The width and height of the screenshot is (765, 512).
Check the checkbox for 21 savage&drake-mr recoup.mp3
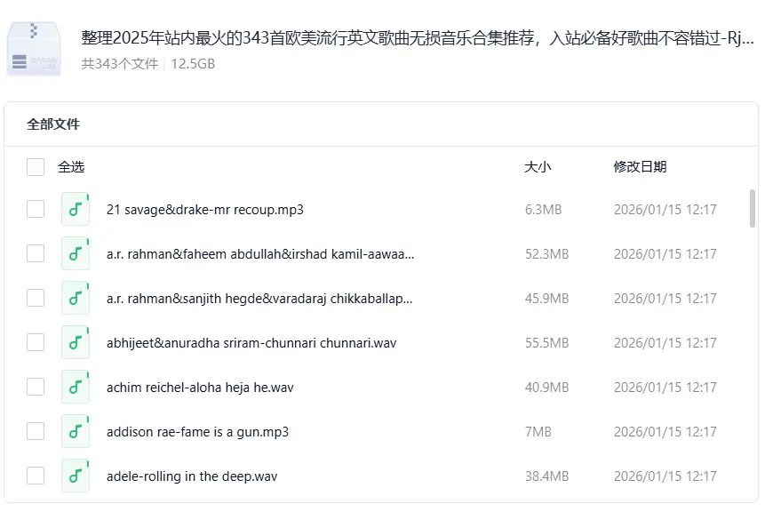pos(36,209)
